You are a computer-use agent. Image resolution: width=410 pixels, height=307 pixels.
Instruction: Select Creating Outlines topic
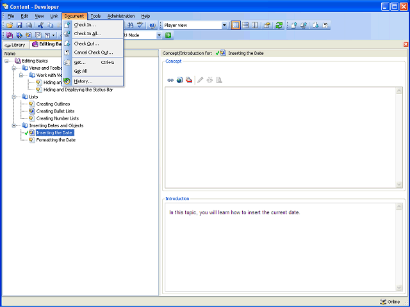[53, 104]
